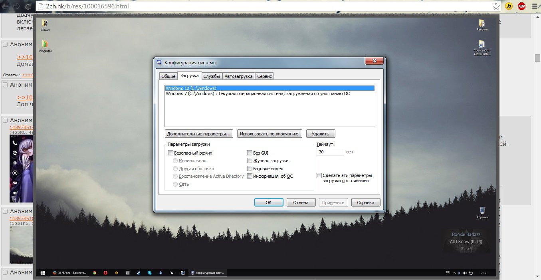Enable the Без GUI checkbox
The width and height of the screenshot is (541, 280).
250,153
